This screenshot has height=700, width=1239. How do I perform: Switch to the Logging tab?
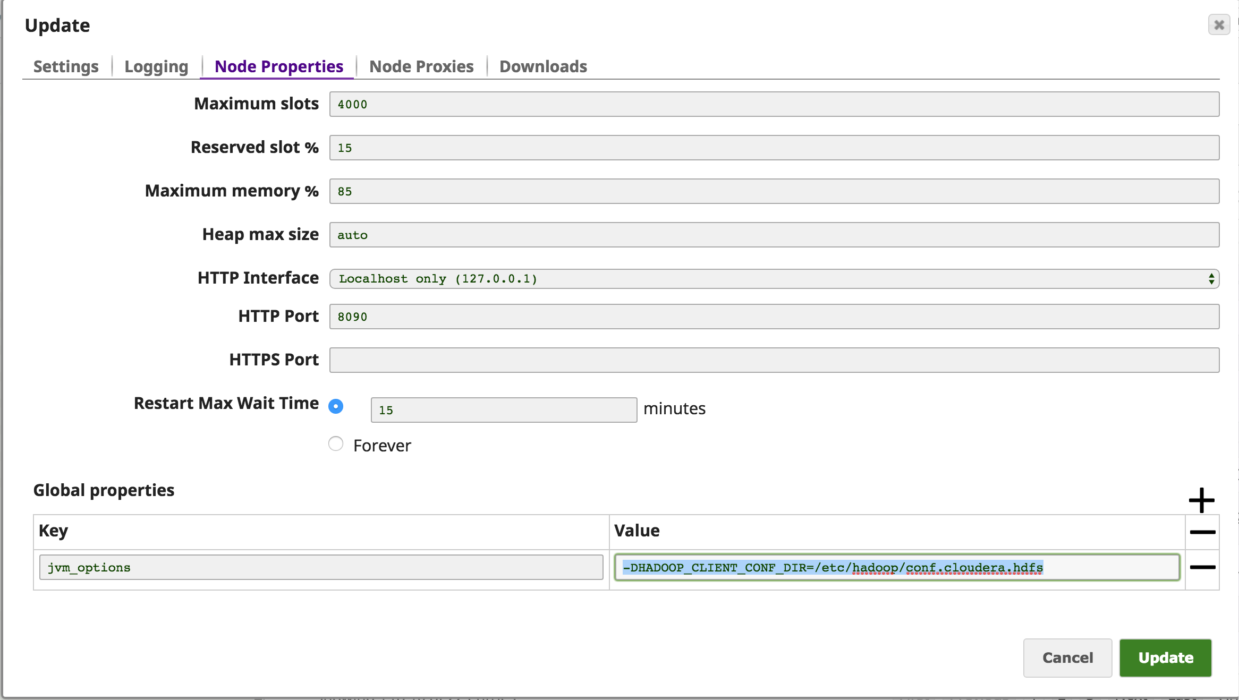point(156,66)
